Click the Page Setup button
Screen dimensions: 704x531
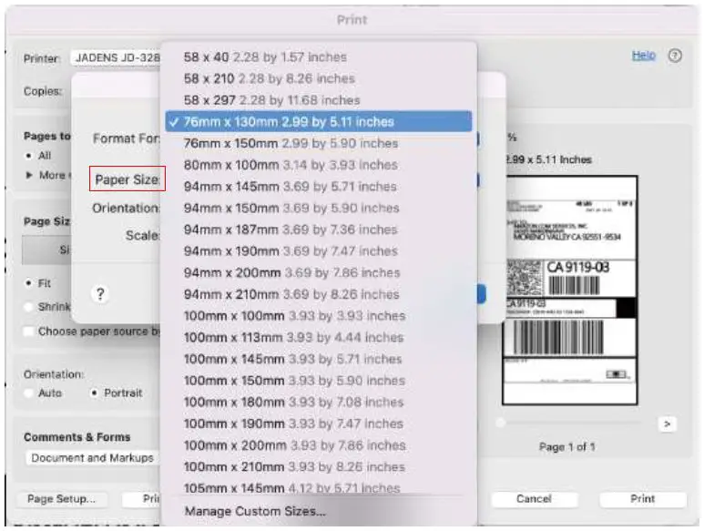62,499
